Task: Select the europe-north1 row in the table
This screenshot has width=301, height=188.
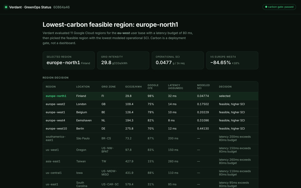Action: point(150,96)
